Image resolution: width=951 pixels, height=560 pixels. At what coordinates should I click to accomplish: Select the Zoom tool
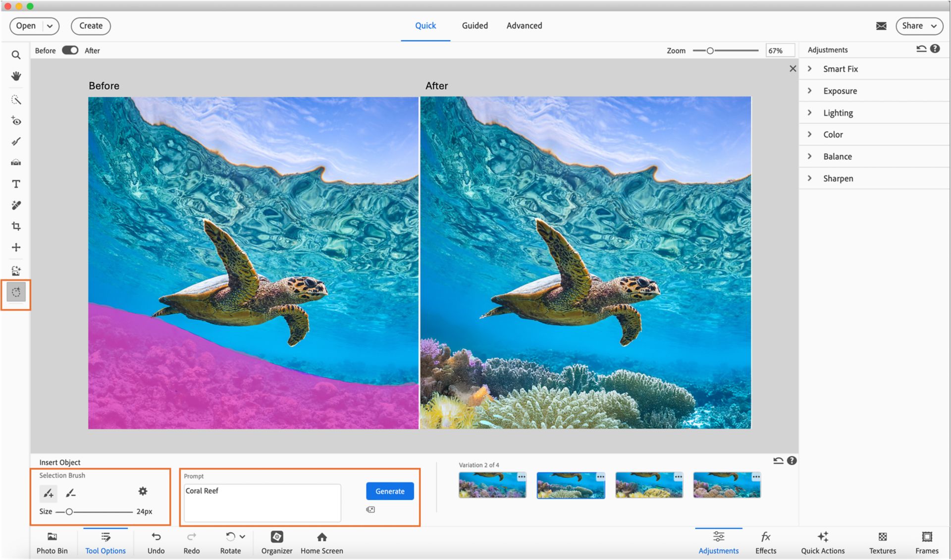pyautogui.click(x=16, y=55)
